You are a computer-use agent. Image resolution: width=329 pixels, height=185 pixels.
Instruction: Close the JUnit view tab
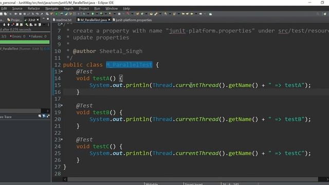pos(38,20)
